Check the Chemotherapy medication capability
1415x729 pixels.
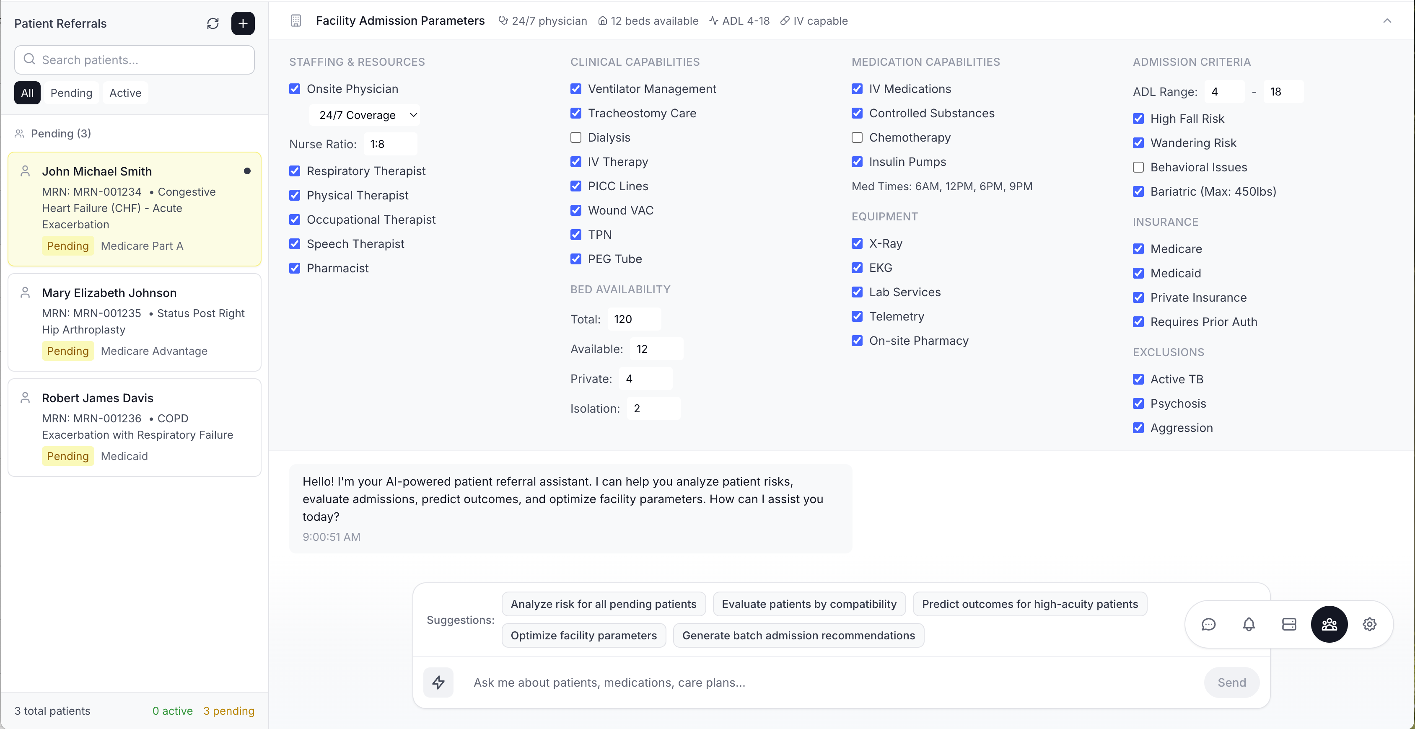coord(857,137)
